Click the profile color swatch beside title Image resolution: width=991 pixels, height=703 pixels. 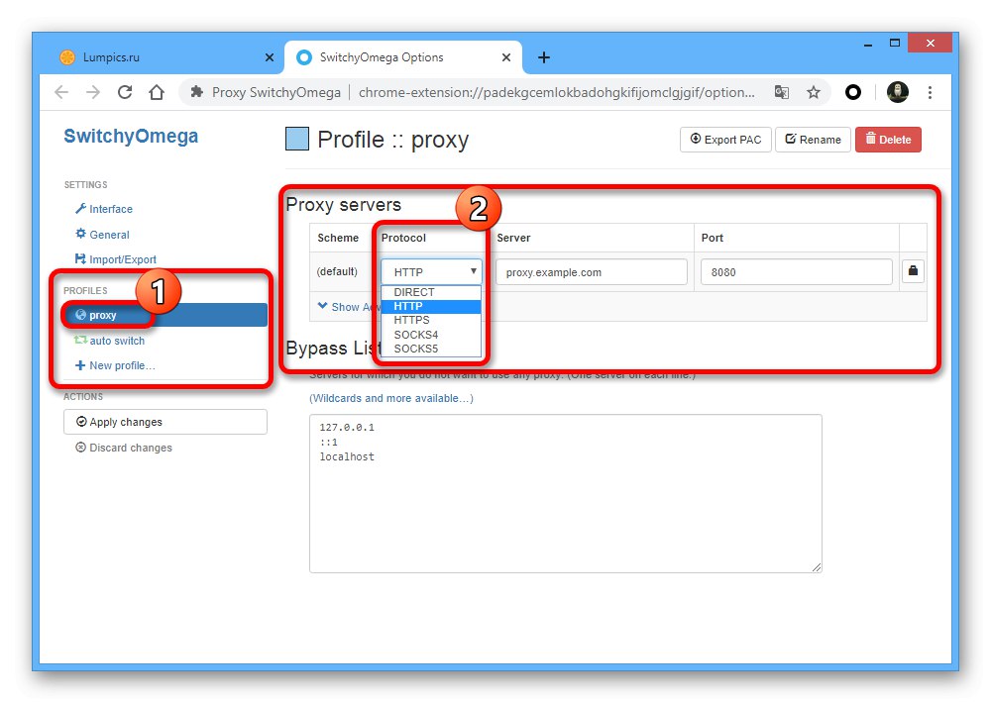[x=297, y=139]
